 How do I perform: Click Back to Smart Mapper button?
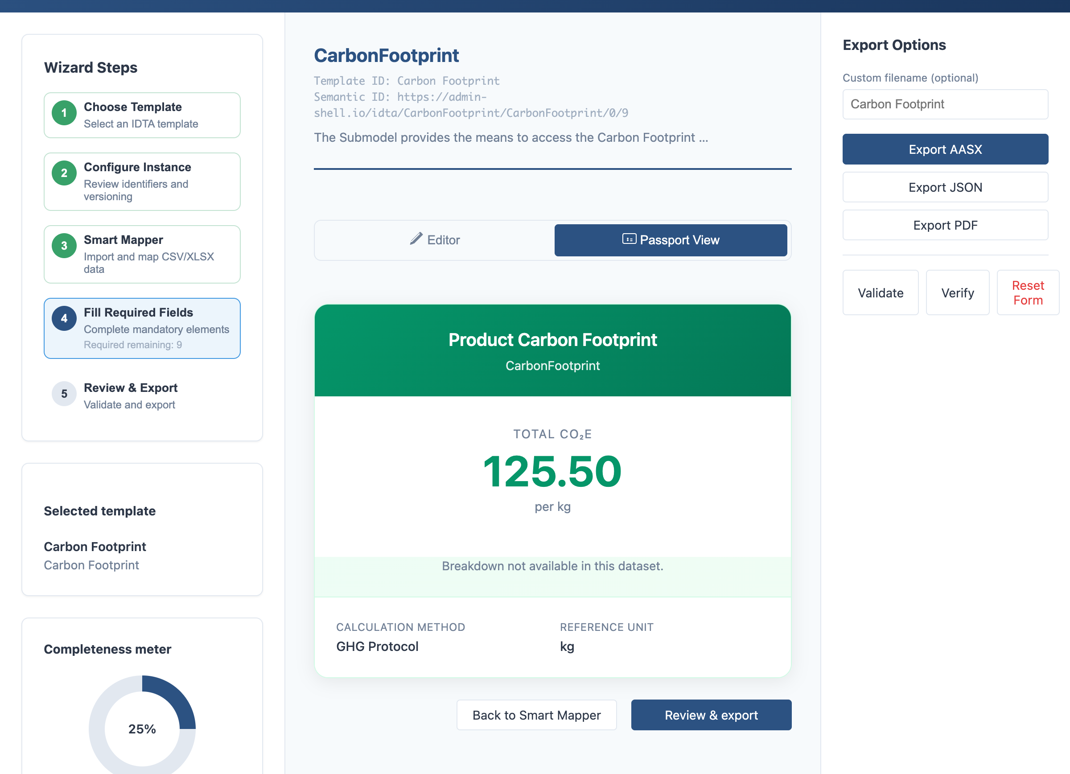(x=536, y=715)
